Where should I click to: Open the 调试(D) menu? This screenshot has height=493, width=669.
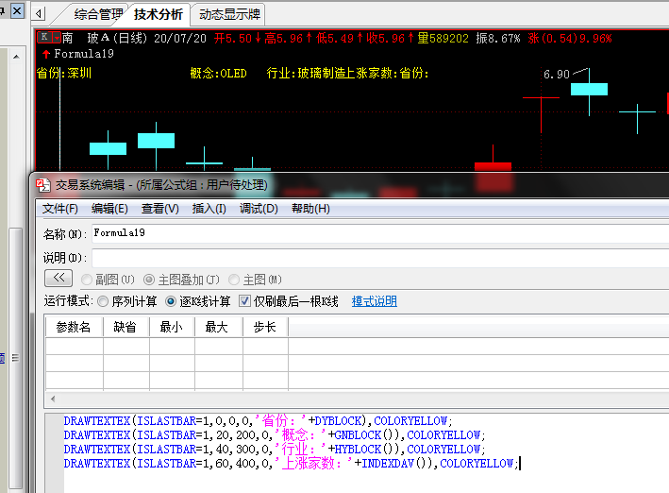click(x=259, y=209)
